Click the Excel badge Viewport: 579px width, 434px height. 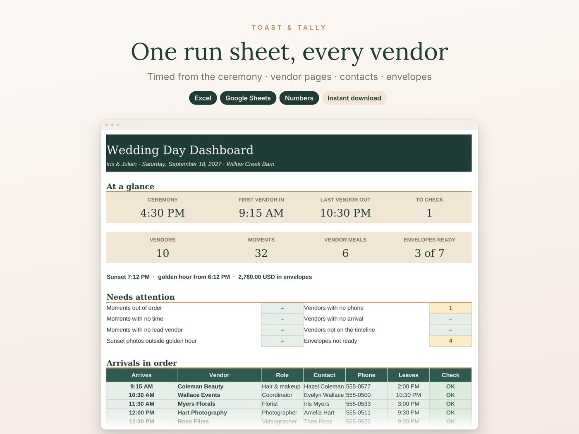[x=203, y=98]
